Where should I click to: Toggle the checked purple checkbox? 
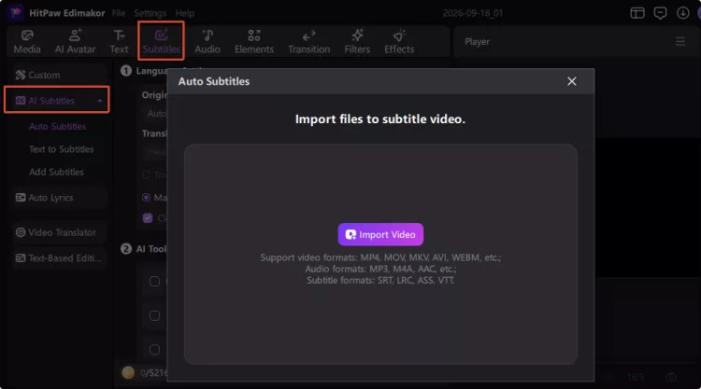click(x=148, y=218)
